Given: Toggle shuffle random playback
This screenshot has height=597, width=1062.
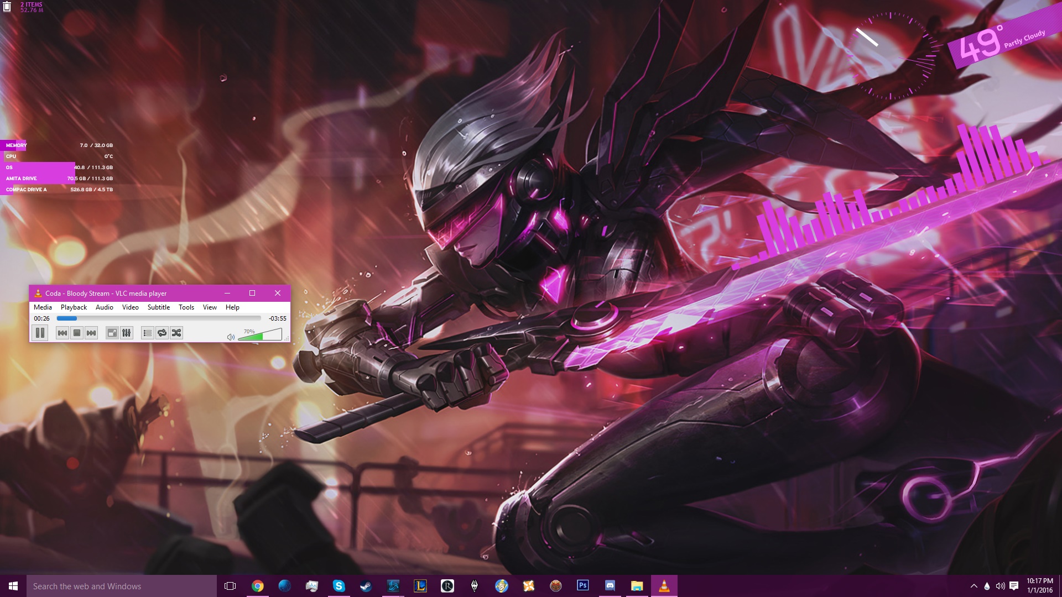Looking at the screenshot, I should [176, 333].
